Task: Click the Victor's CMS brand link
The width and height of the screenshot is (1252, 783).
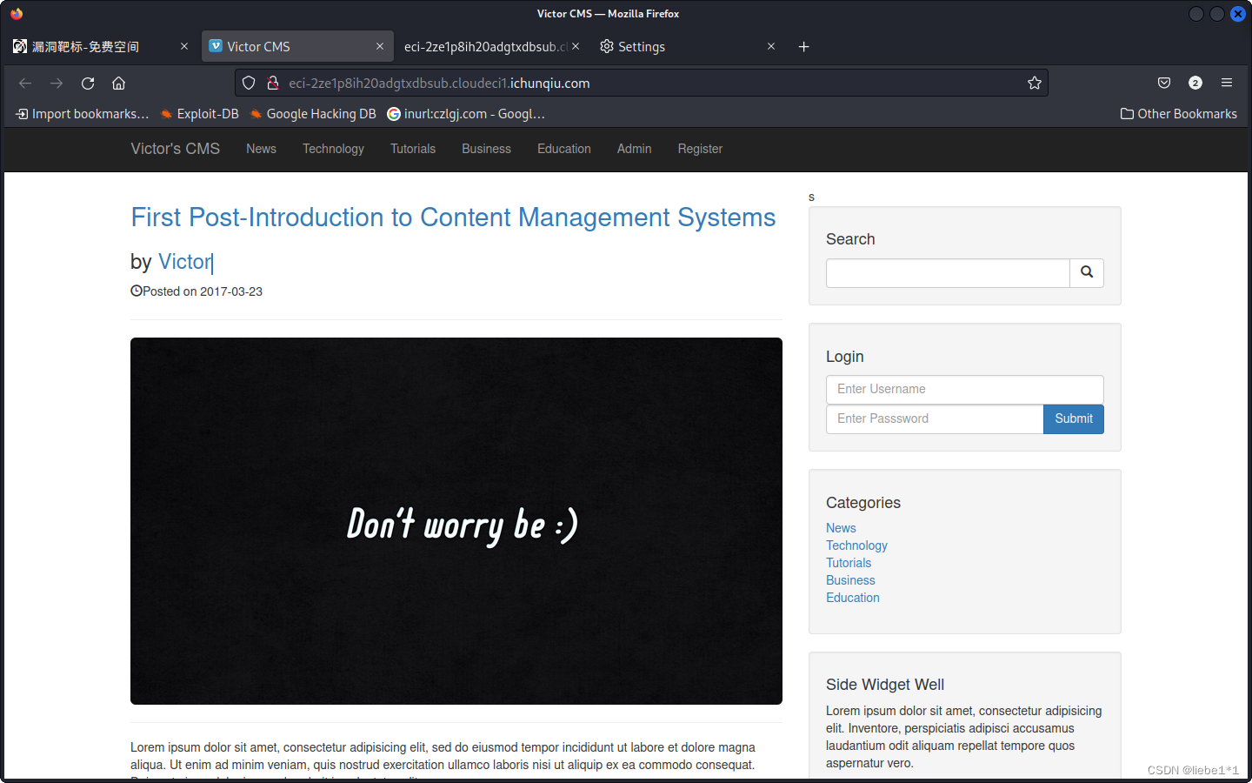Action: click(176, 149)
